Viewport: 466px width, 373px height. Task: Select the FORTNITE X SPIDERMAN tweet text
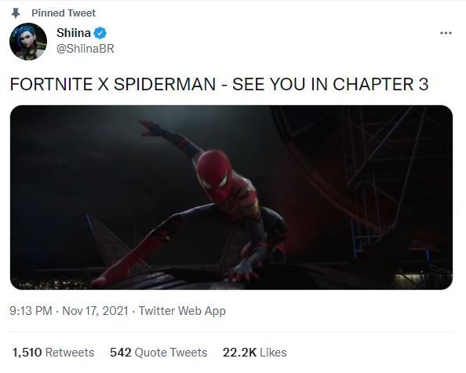[219, 84]
